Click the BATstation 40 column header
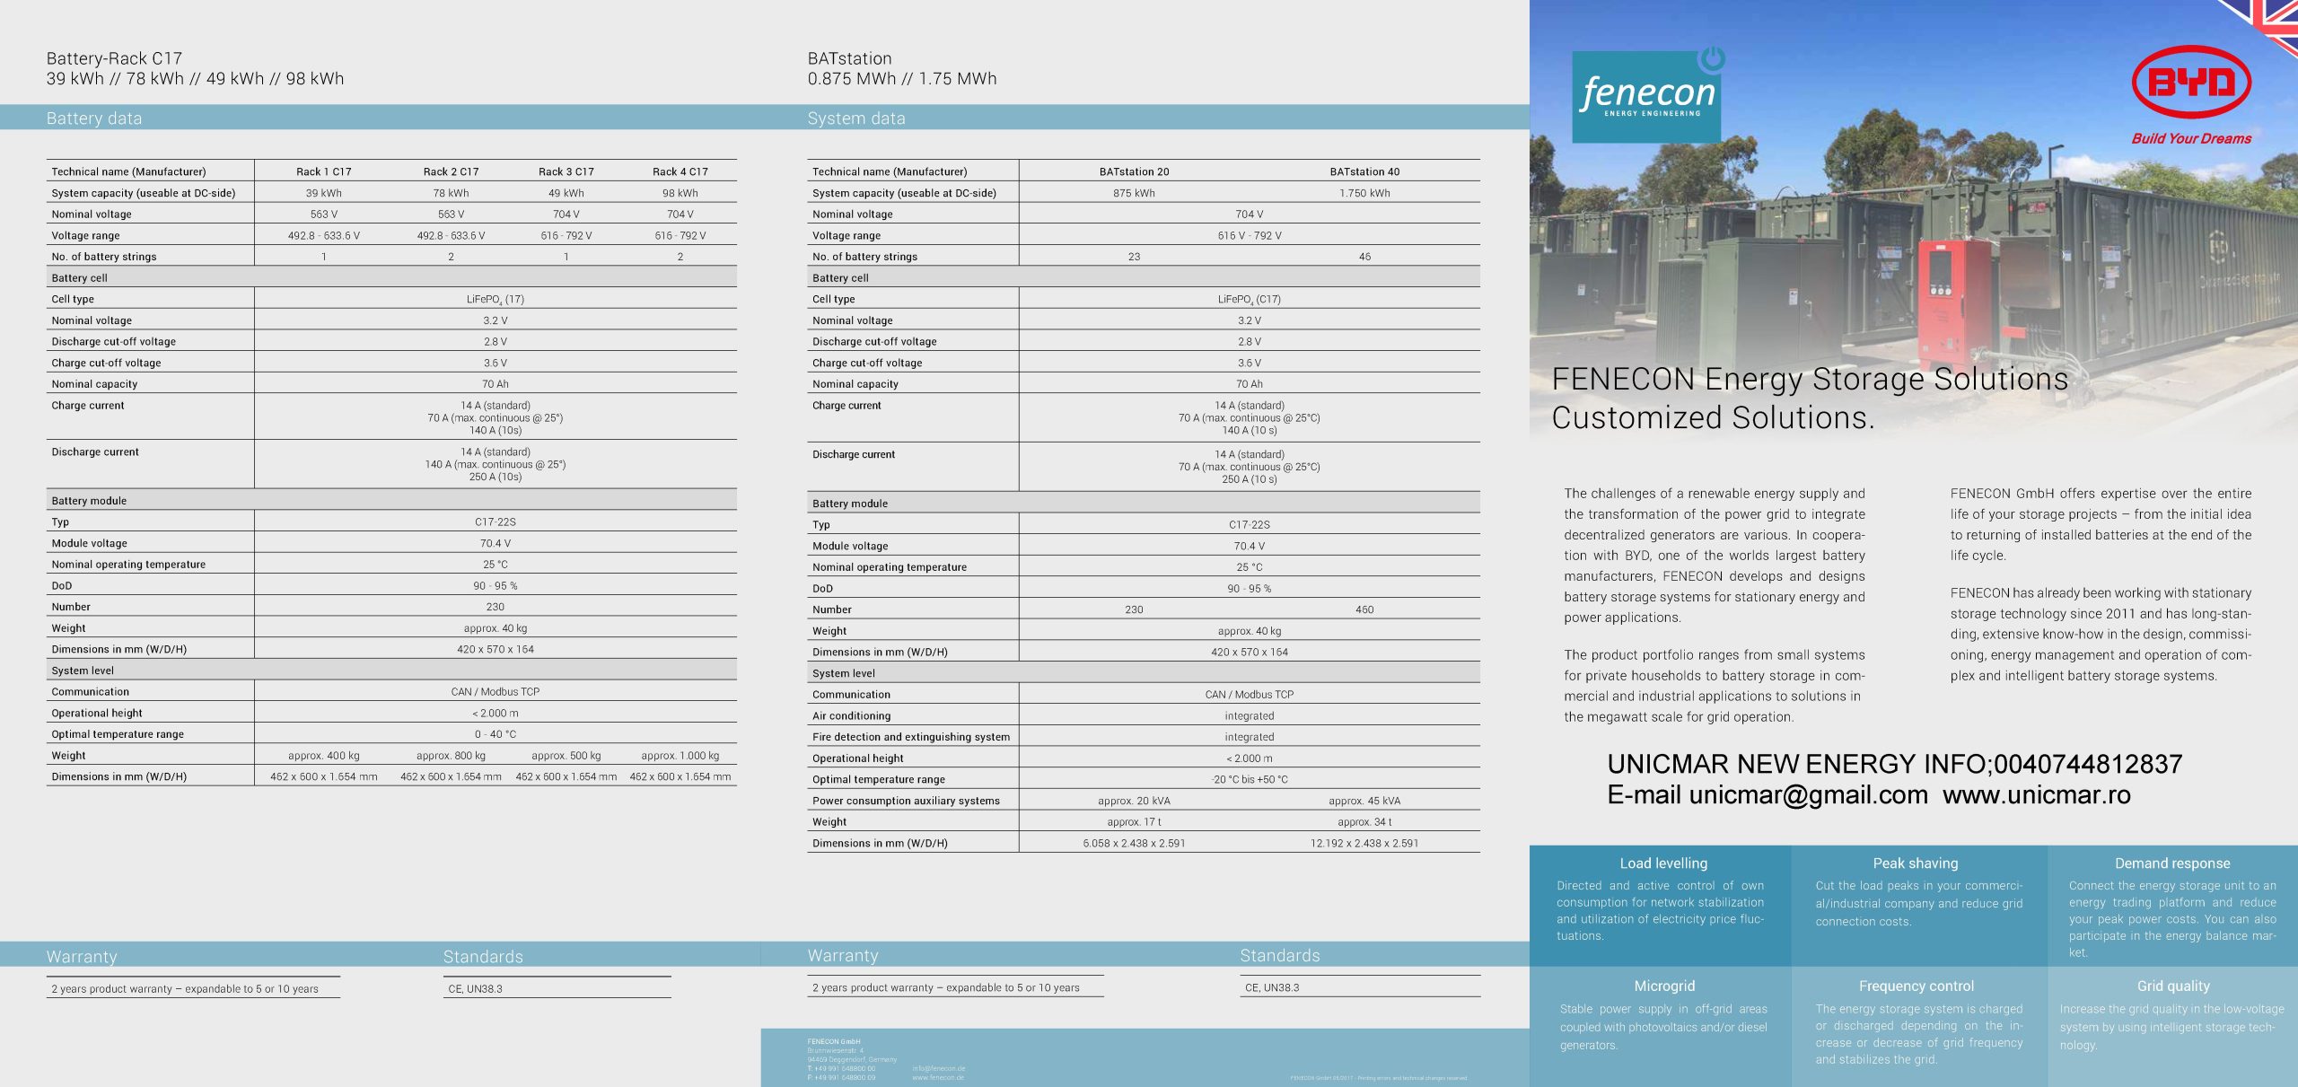2298x1087 pixels. [x=1364, y=171]
